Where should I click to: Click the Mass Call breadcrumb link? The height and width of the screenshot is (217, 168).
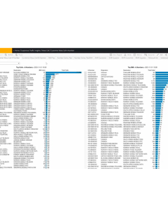[x=45, y=50]
